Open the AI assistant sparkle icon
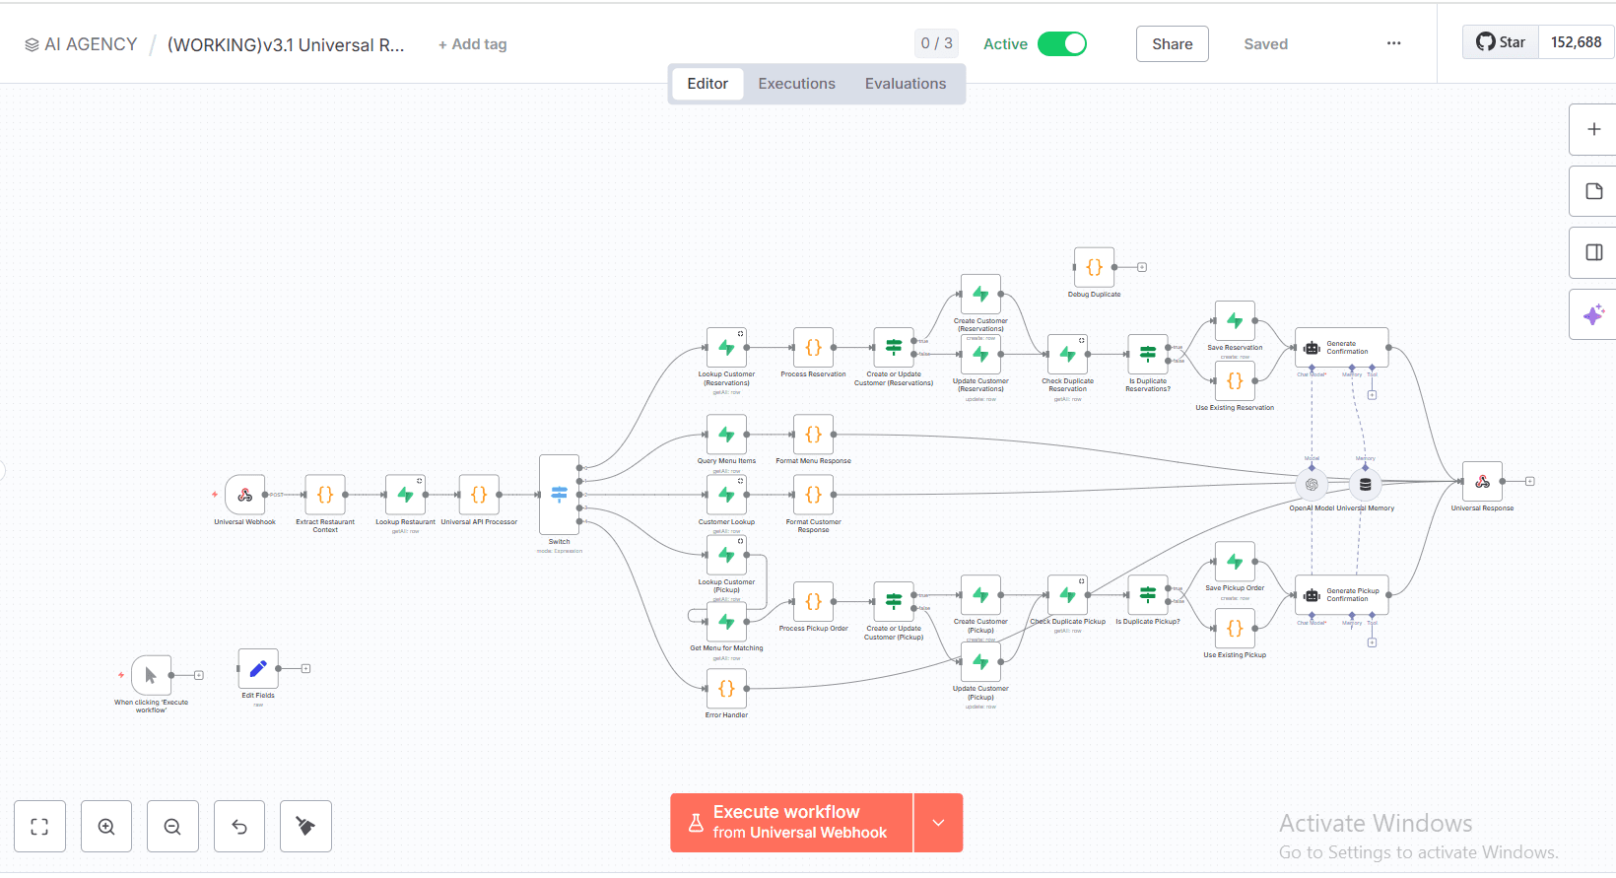 click(x=1593, y=314)
